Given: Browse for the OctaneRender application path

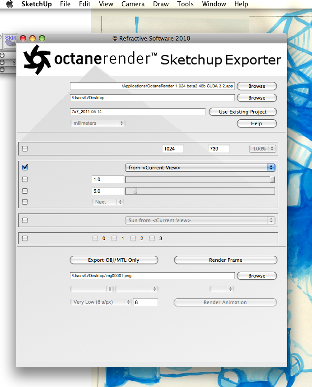Looking at the screenshot, I should [x=257, y=86].
